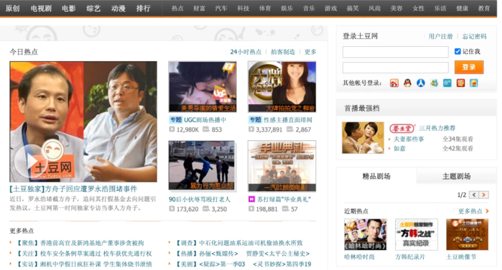This screenshot has height=270, width=502.
Task: Click the comment icon next to 2,867
Action: coord(290,129)
